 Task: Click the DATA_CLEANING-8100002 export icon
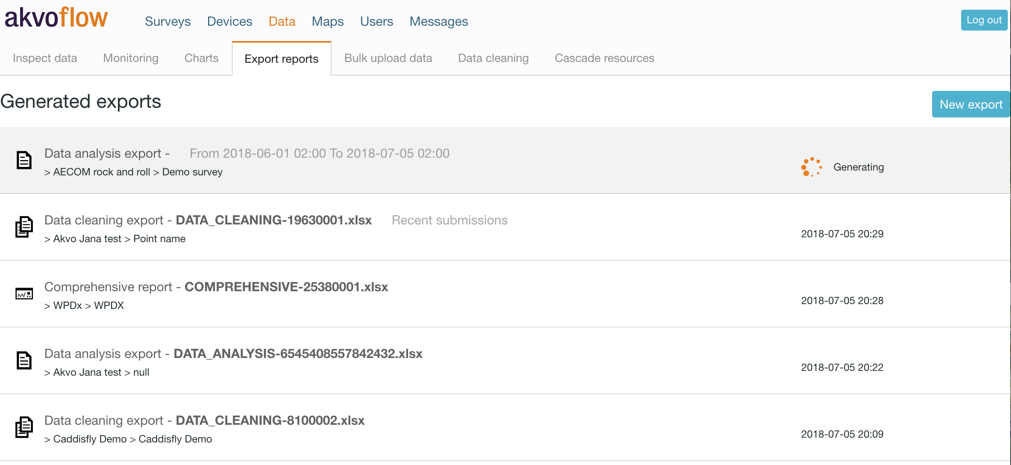[24, 427]
